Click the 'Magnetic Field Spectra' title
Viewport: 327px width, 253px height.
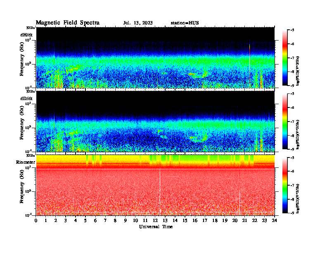pyautogui.click(x=68, y=23)
